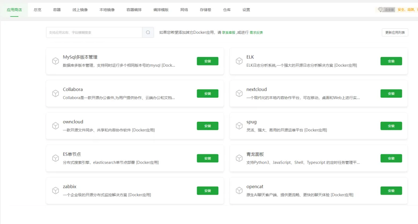Viewport: 418px width, 224px height.
Task: Click the search magnifier icon
Action: [148, 33]
